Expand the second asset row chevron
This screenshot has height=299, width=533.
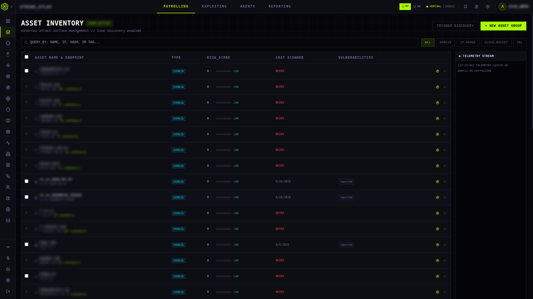tap(26, 87)
